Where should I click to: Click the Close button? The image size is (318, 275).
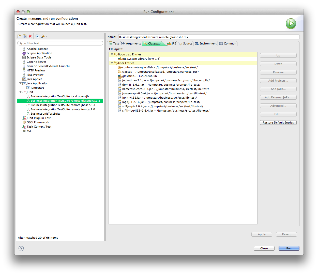click(x=264, y=248)
